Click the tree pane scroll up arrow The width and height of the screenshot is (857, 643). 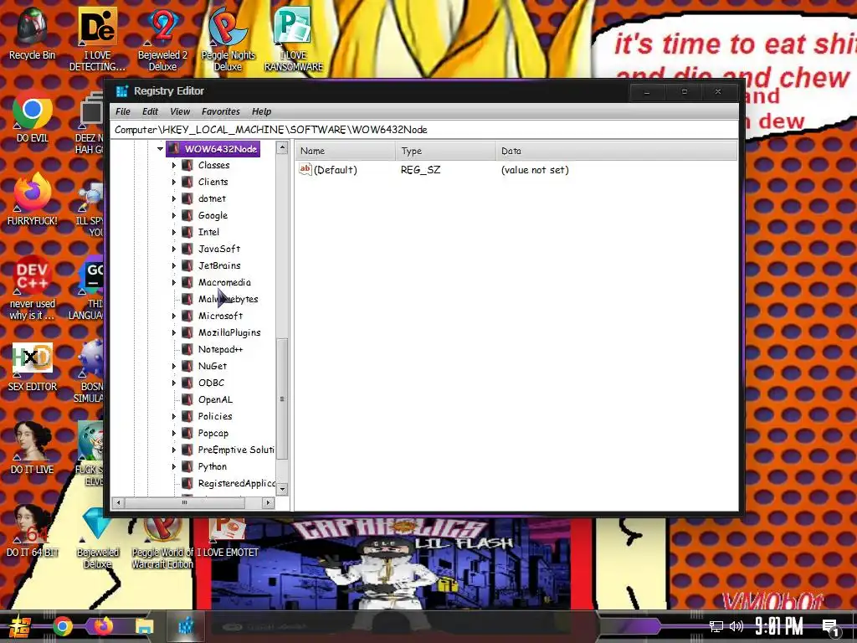(x=282, y=147)
